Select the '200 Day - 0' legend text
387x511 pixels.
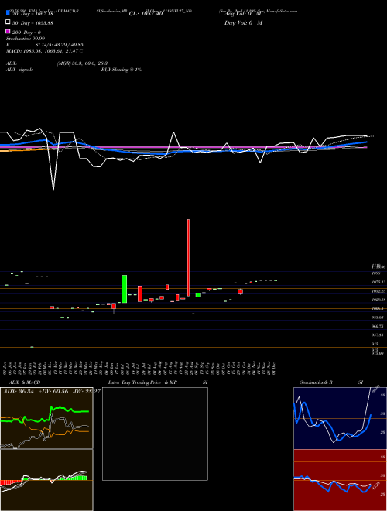click(x=27, y=33)
